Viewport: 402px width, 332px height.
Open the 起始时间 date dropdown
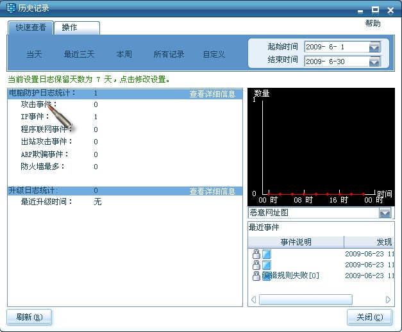pos(374,47)
